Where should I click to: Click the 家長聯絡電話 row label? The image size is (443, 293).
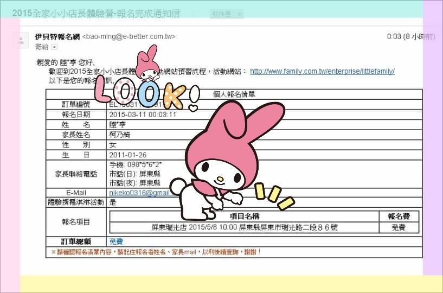[x=76, y=174]
